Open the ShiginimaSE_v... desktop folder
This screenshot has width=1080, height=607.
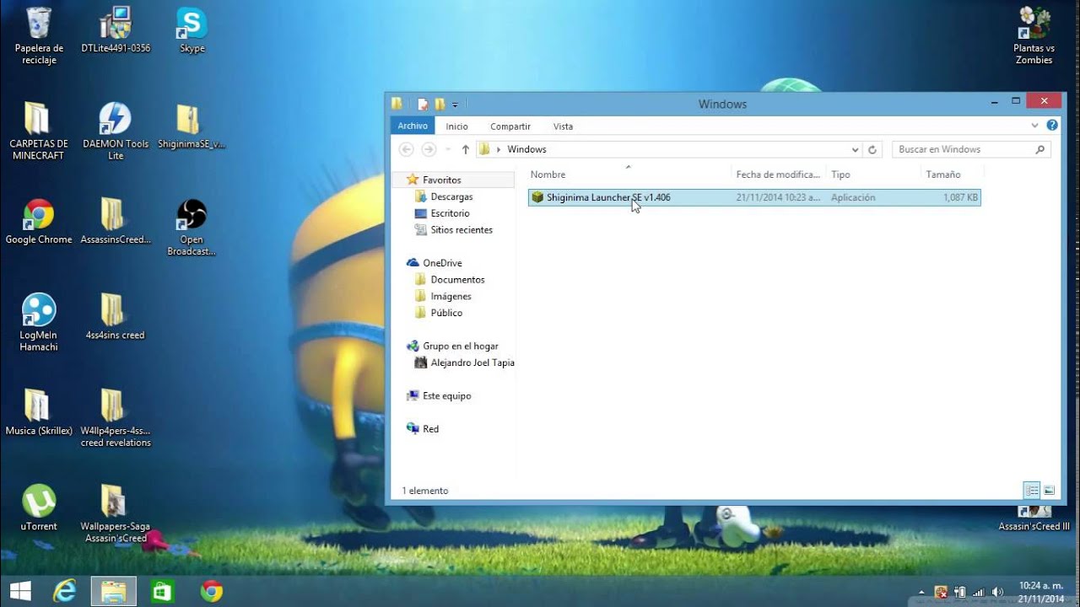point(192,126)
